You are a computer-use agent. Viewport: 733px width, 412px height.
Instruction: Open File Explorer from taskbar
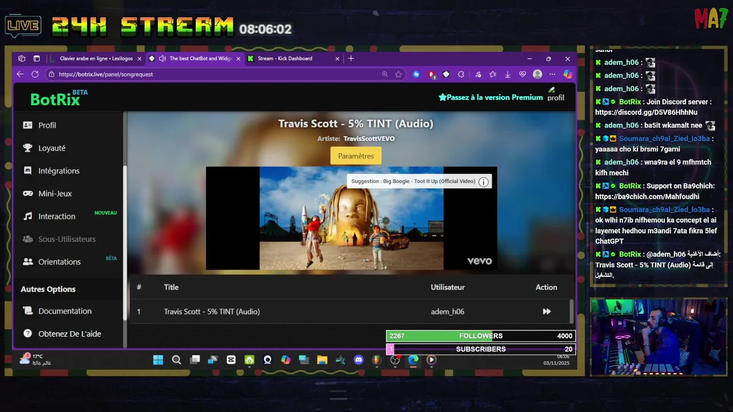coord(322,360)
